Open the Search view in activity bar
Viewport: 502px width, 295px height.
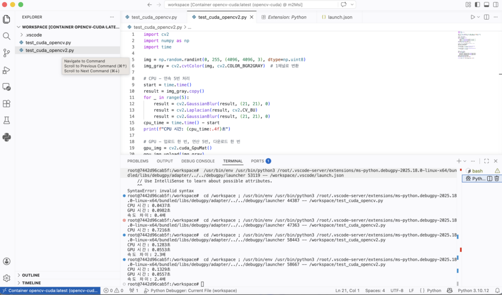click(x=7, y=36)
